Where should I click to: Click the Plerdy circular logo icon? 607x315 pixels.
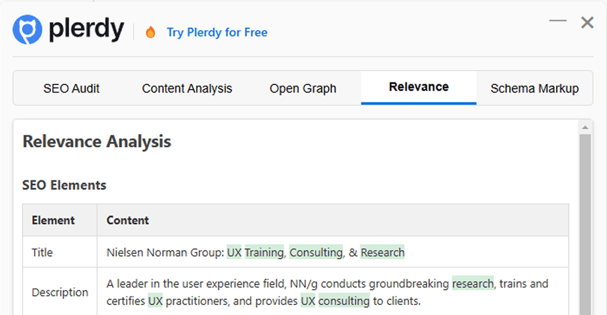pyautogui.click(x=27, y=30)
